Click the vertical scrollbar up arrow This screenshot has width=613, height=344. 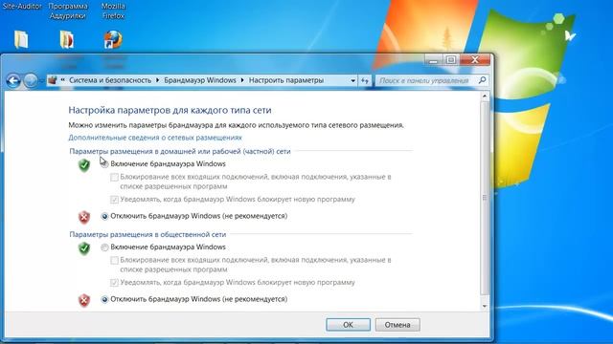pos(485,96)
